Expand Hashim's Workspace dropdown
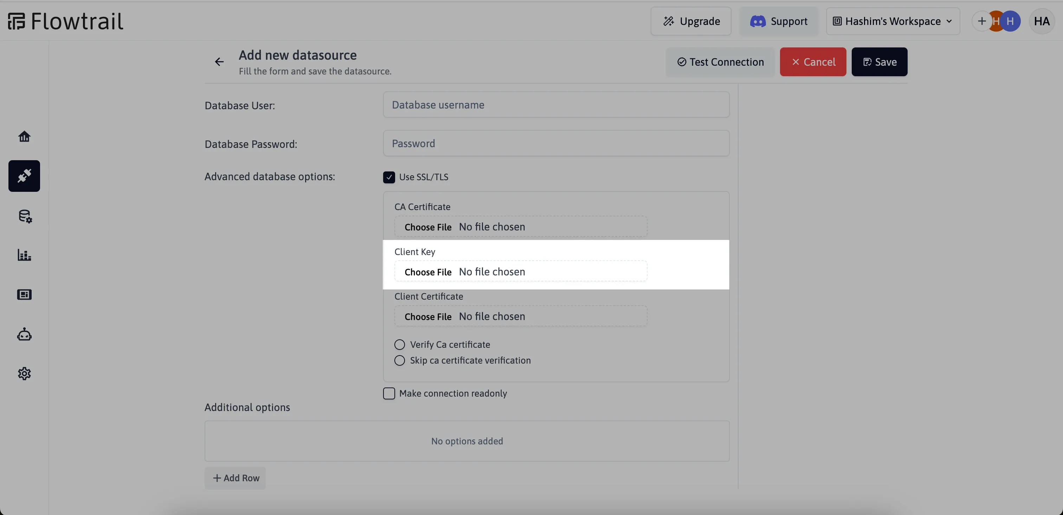 (893, 21)
